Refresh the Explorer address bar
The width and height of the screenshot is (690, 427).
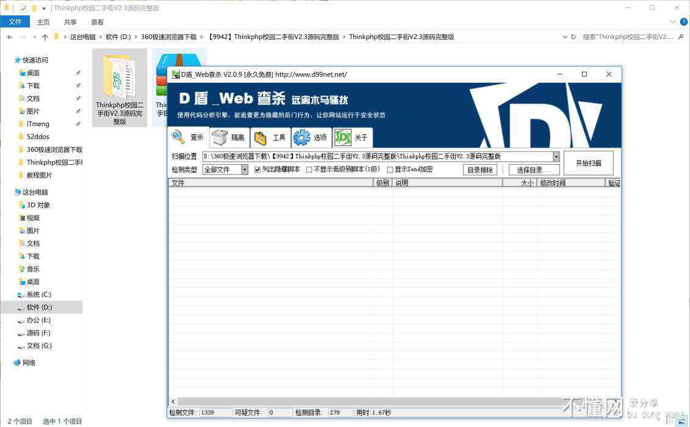[x=573, y=37]
